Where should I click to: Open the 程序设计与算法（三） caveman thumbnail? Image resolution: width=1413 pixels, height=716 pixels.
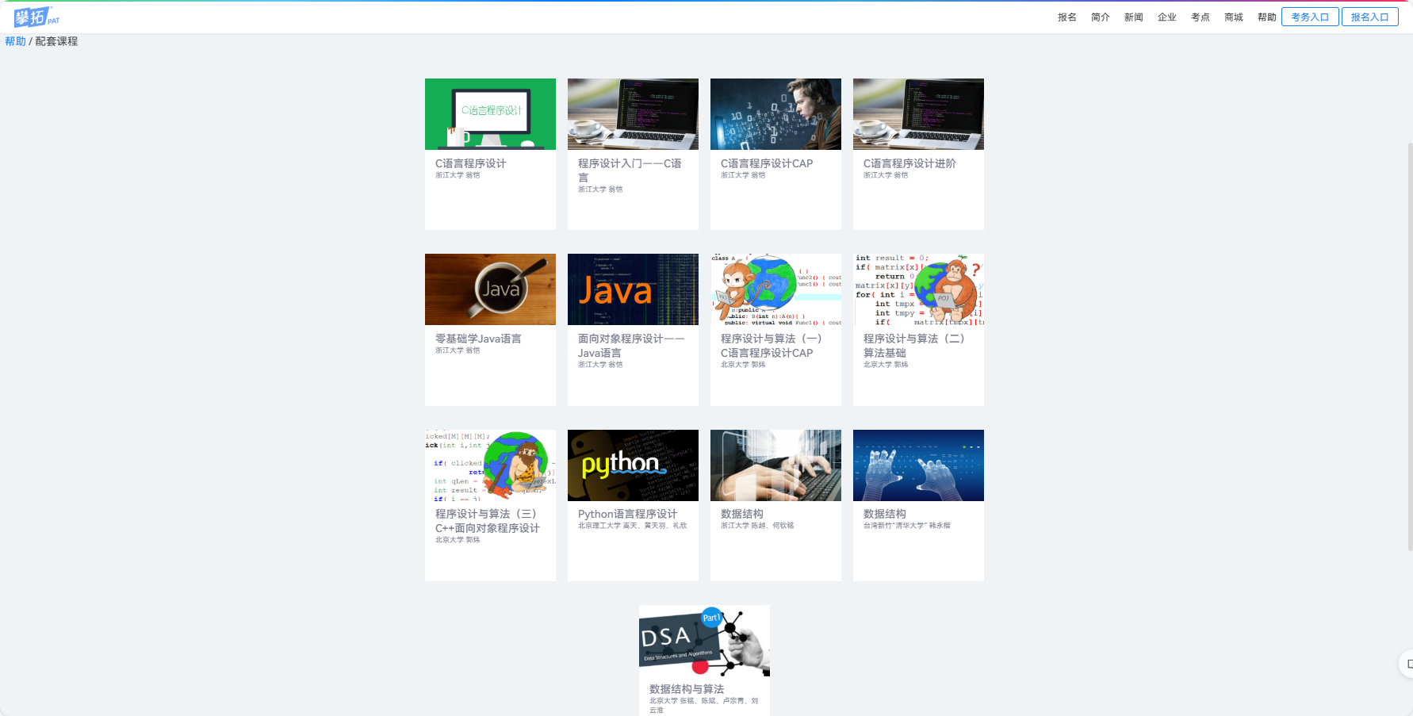pos(490,465)
